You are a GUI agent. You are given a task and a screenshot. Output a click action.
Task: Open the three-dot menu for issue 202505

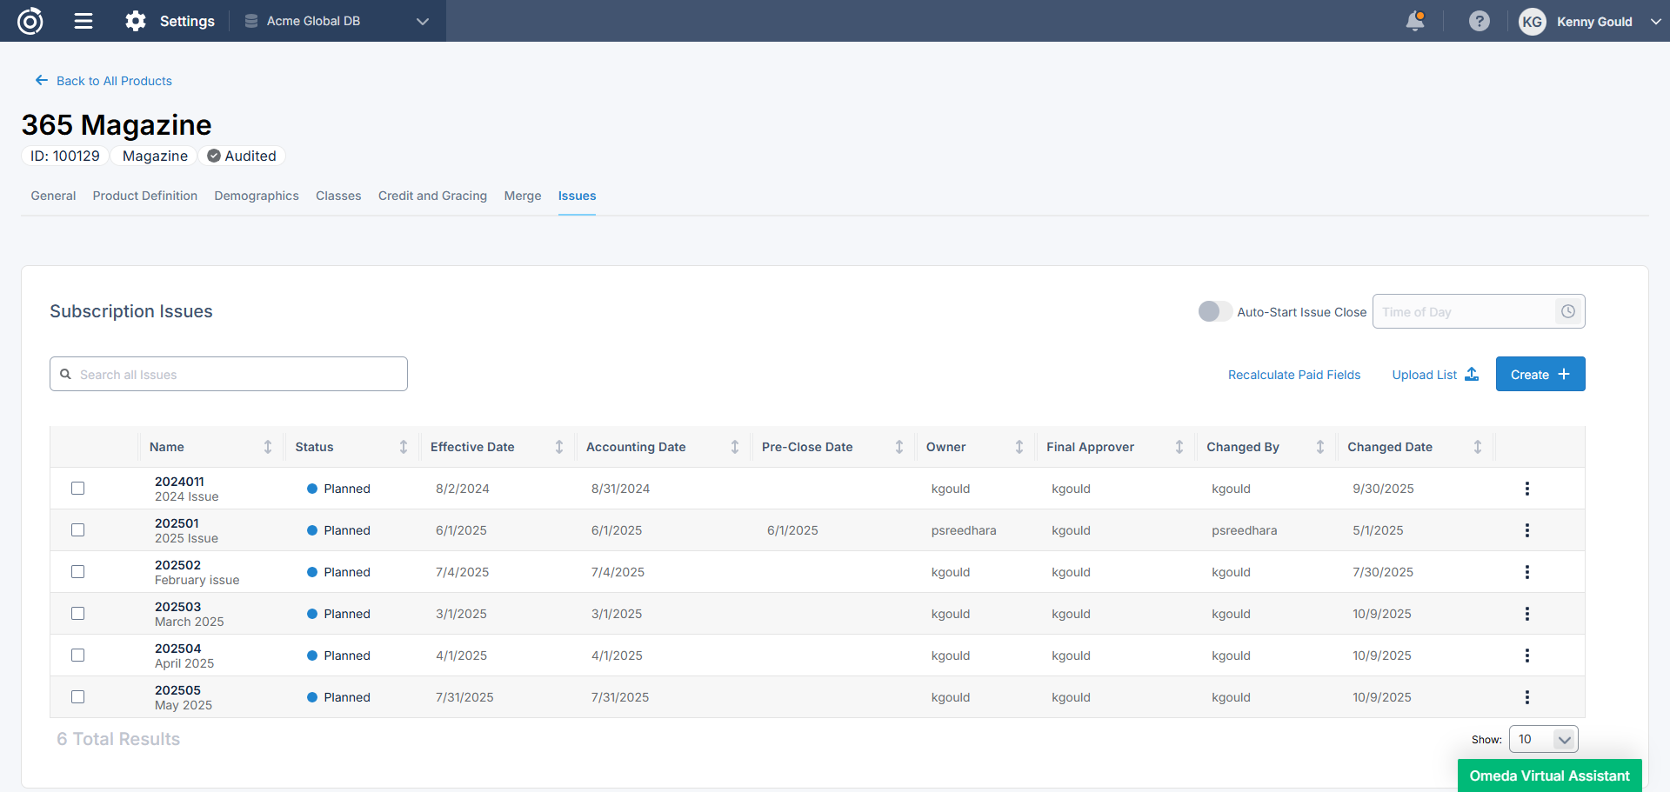click(x=1526, y=697)
